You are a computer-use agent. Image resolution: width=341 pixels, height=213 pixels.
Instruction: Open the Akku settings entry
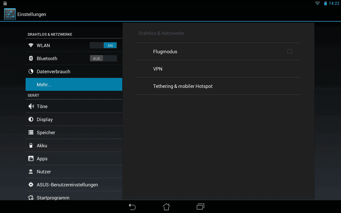tap(74, 145)
